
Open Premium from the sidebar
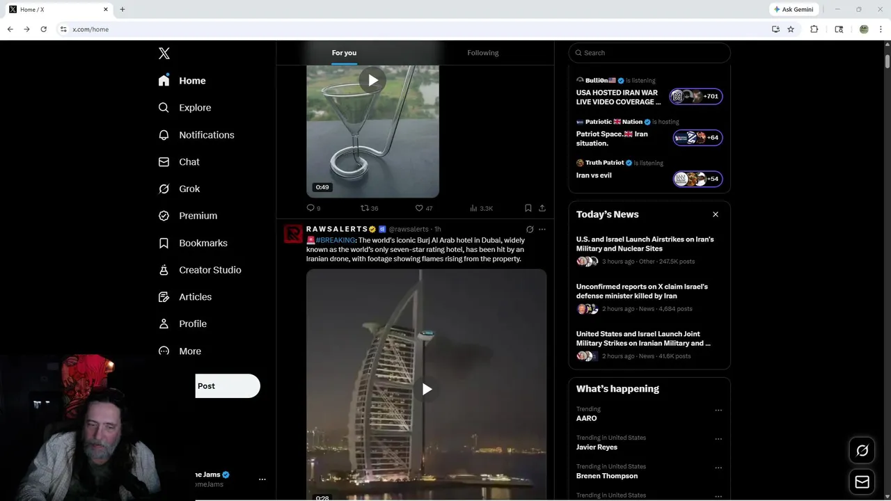pyautogui.click(x=188, y=216)
